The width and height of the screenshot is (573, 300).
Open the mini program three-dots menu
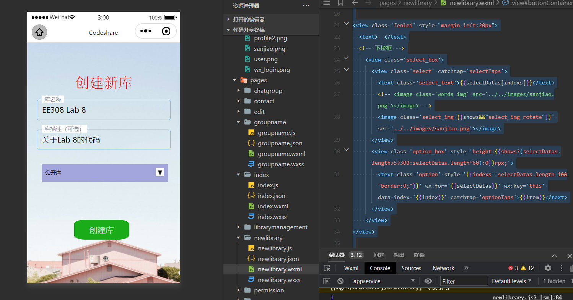click(145, 31)
